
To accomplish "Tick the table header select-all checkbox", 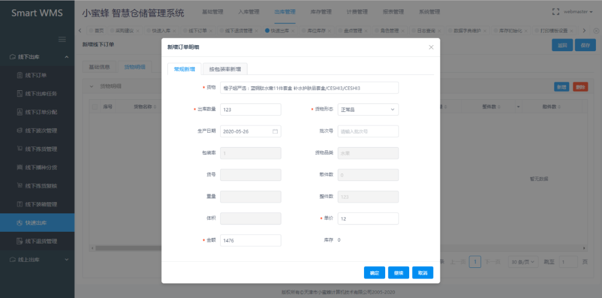I will (95, 106).
